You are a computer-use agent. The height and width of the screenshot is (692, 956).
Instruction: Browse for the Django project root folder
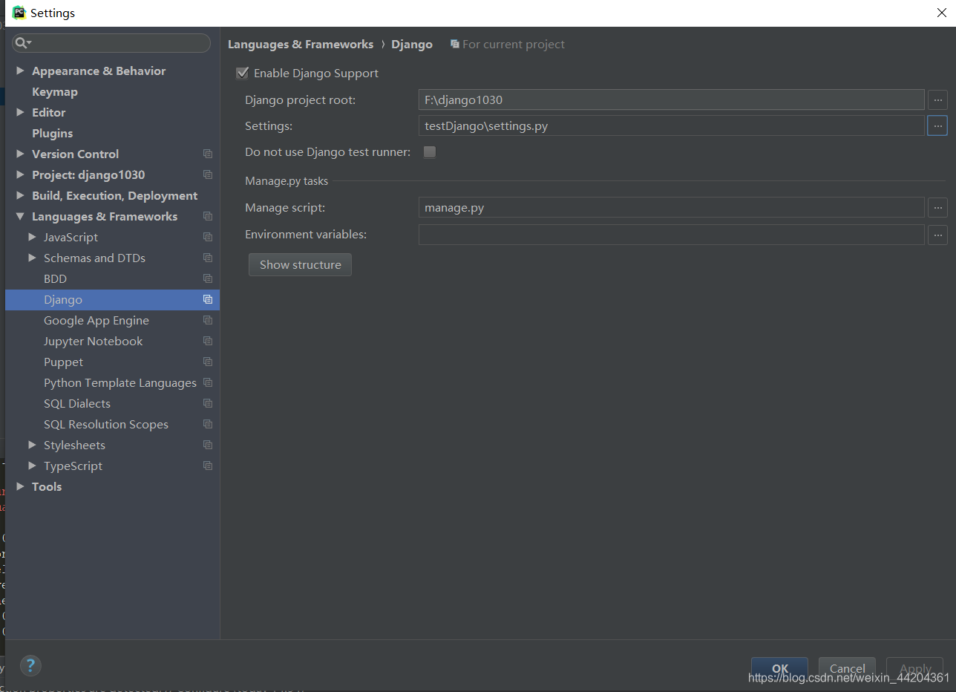pyautogui.click(x=937, y=99)
